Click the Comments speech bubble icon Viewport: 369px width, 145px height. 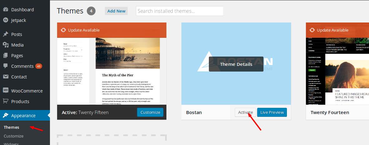6,66
